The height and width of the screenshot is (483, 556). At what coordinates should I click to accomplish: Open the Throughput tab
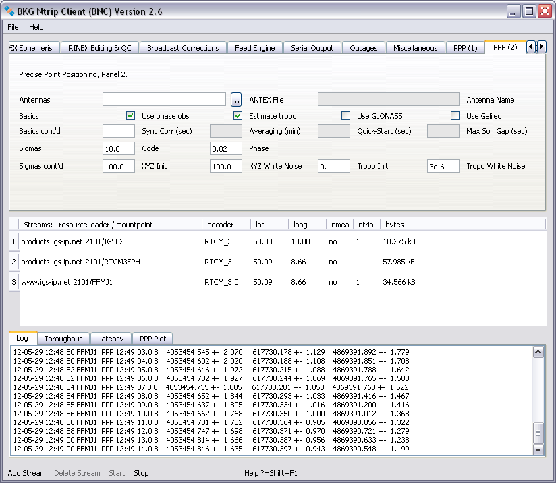pyautogui.click(x=63, y=339)
